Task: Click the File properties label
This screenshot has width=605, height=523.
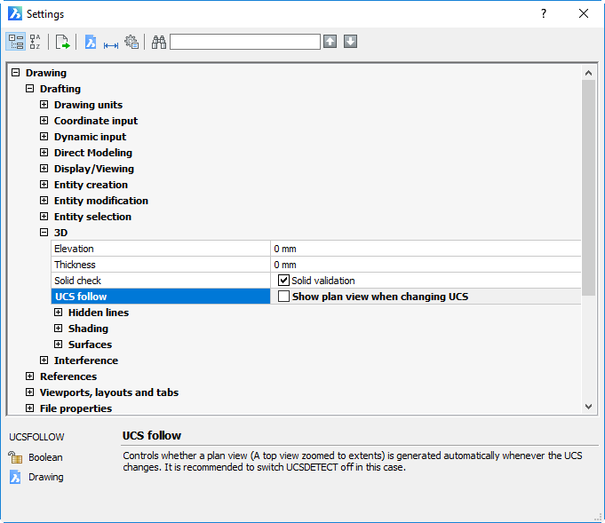Action: click(76, 408)
